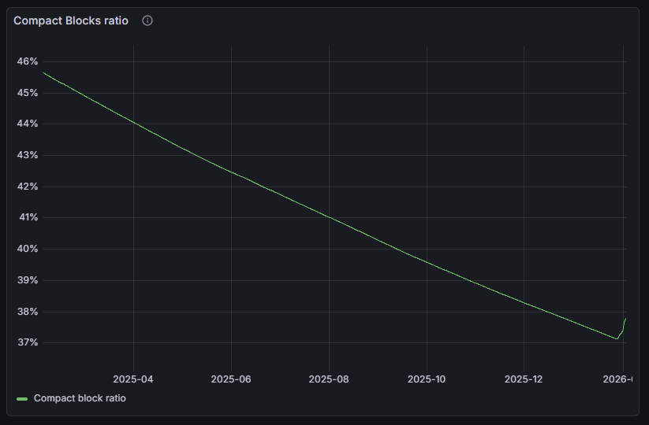Image resolution: width=649 pixels, height=425 pixels.
Task: Select the 2025-06 x-axis date label
Action: point(231,379)
